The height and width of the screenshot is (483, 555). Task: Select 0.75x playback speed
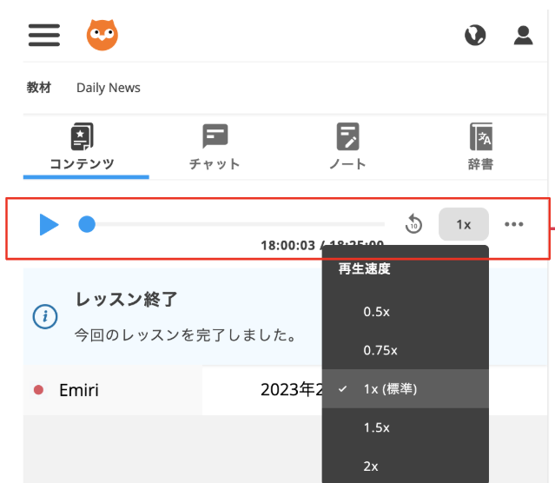380,350
